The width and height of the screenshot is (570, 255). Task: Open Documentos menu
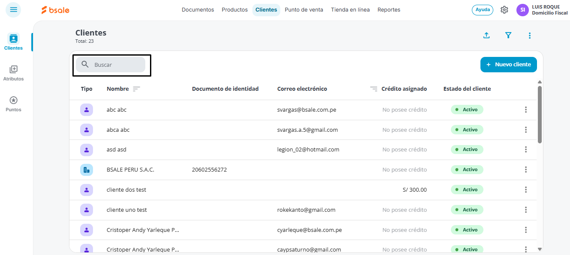tap(198, 10)
